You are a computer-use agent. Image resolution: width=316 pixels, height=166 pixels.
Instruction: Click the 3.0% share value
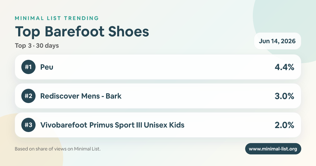[284, 96]
